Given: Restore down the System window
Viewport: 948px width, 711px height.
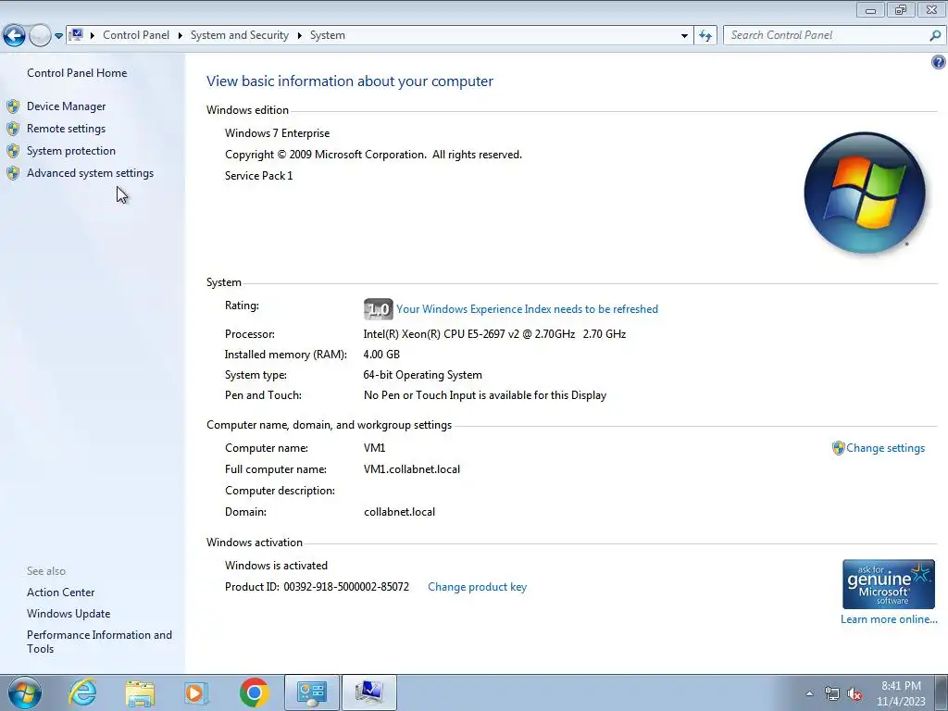Looking at the screenshot, I should point(901,9).
